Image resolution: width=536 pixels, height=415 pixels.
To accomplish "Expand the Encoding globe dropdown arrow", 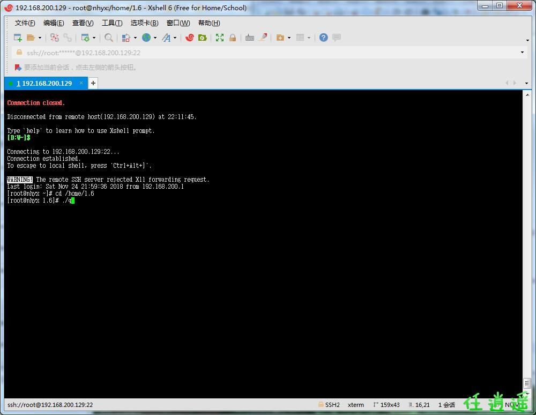I will tap(155, 38).
